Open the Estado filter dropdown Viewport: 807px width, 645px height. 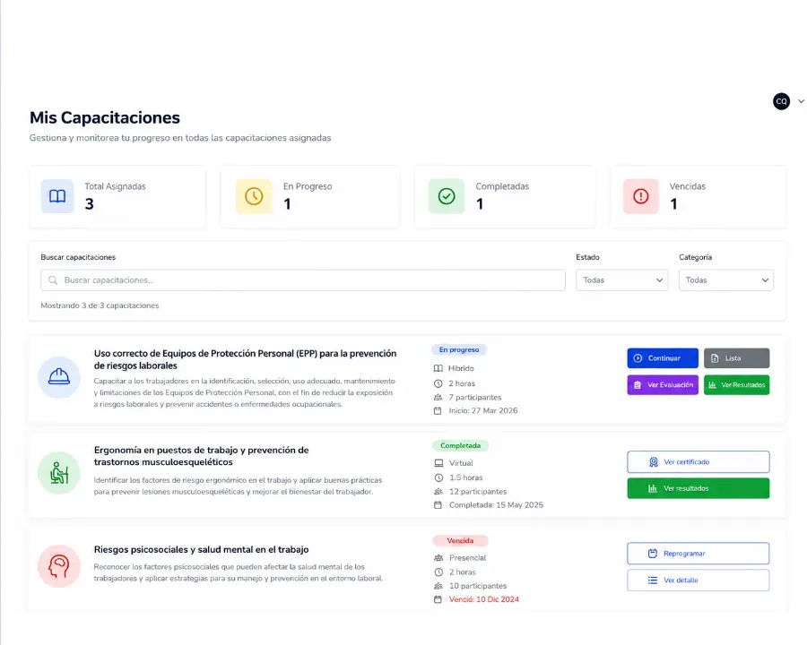click(x=621, y=280)
